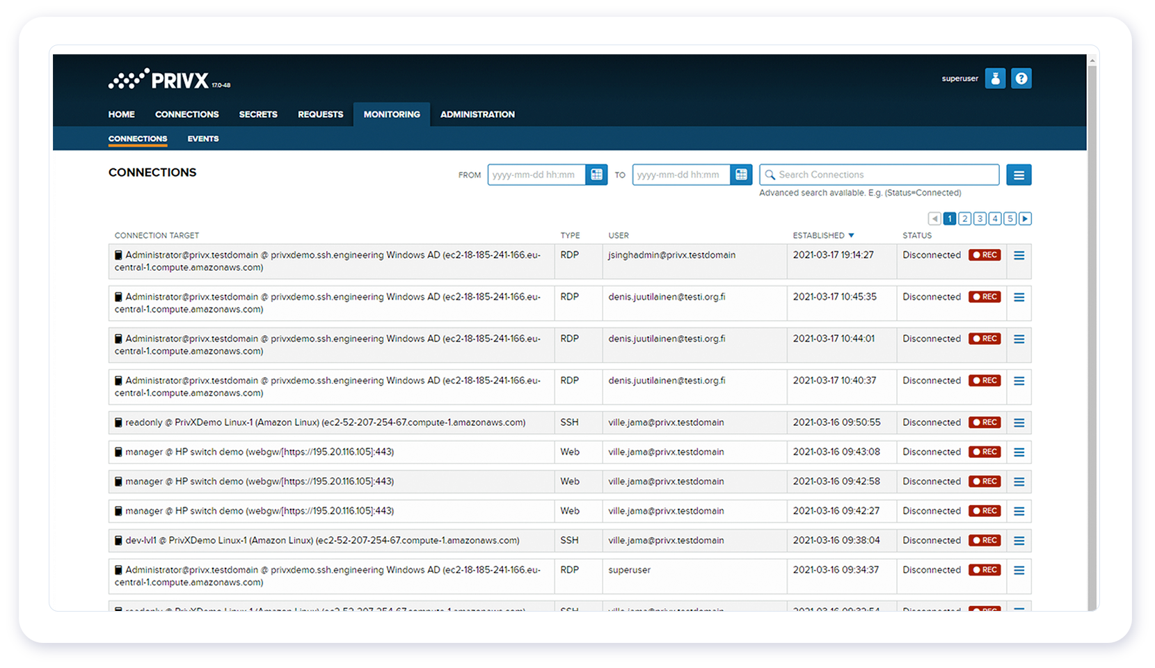This screenshot has width=1155, height=668.
Task: Focus the FROM date input field
Action: (536, 175)
